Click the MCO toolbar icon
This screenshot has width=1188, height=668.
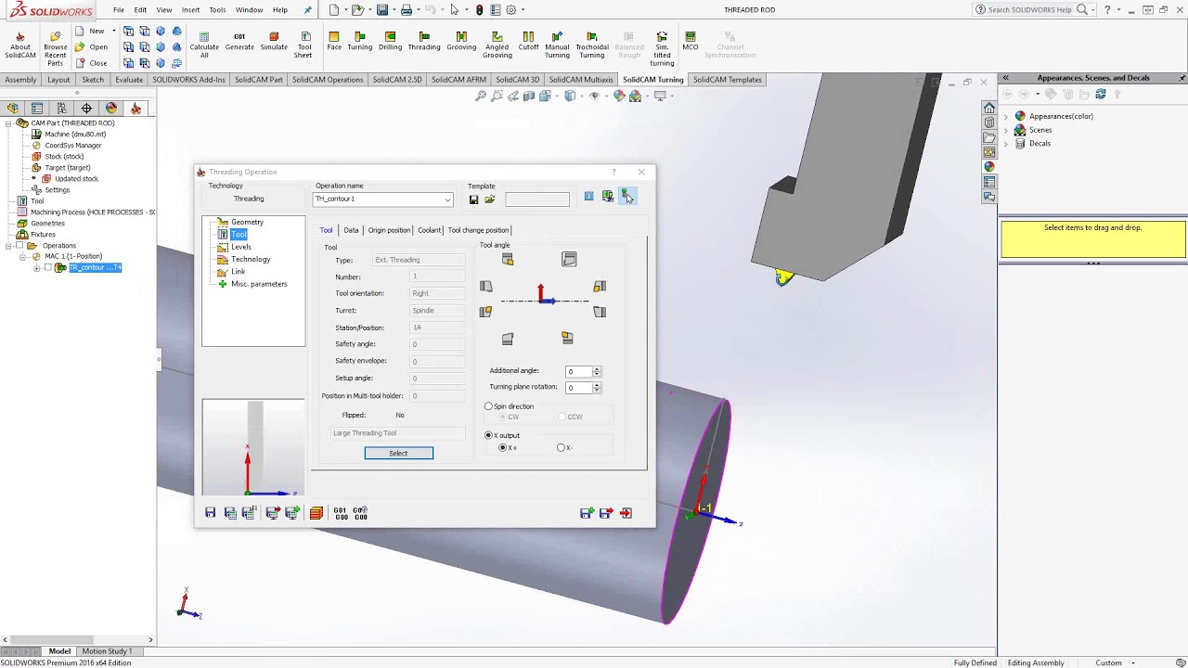tap(691, 42)
